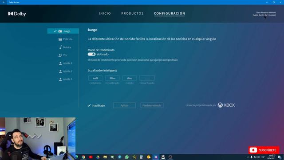This screenshot has height=160, width=284.
Task: Click the Dolby Access taskbar icon
Action: (156, 157)
